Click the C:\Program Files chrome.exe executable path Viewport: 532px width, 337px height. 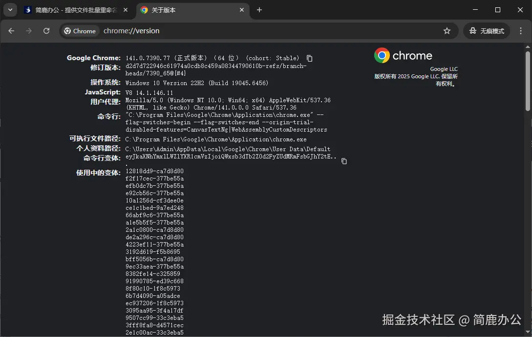coord(216,139)
